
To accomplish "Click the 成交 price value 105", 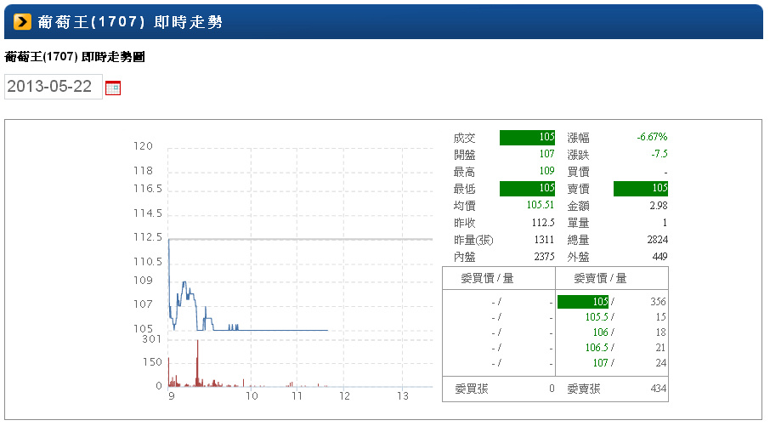I will (527, 137).
